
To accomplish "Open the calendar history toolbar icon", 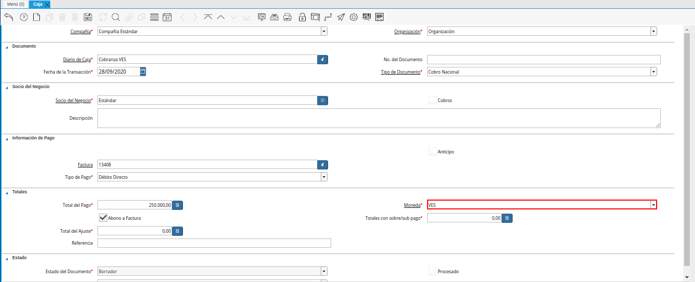I will (x=167, y=17).
